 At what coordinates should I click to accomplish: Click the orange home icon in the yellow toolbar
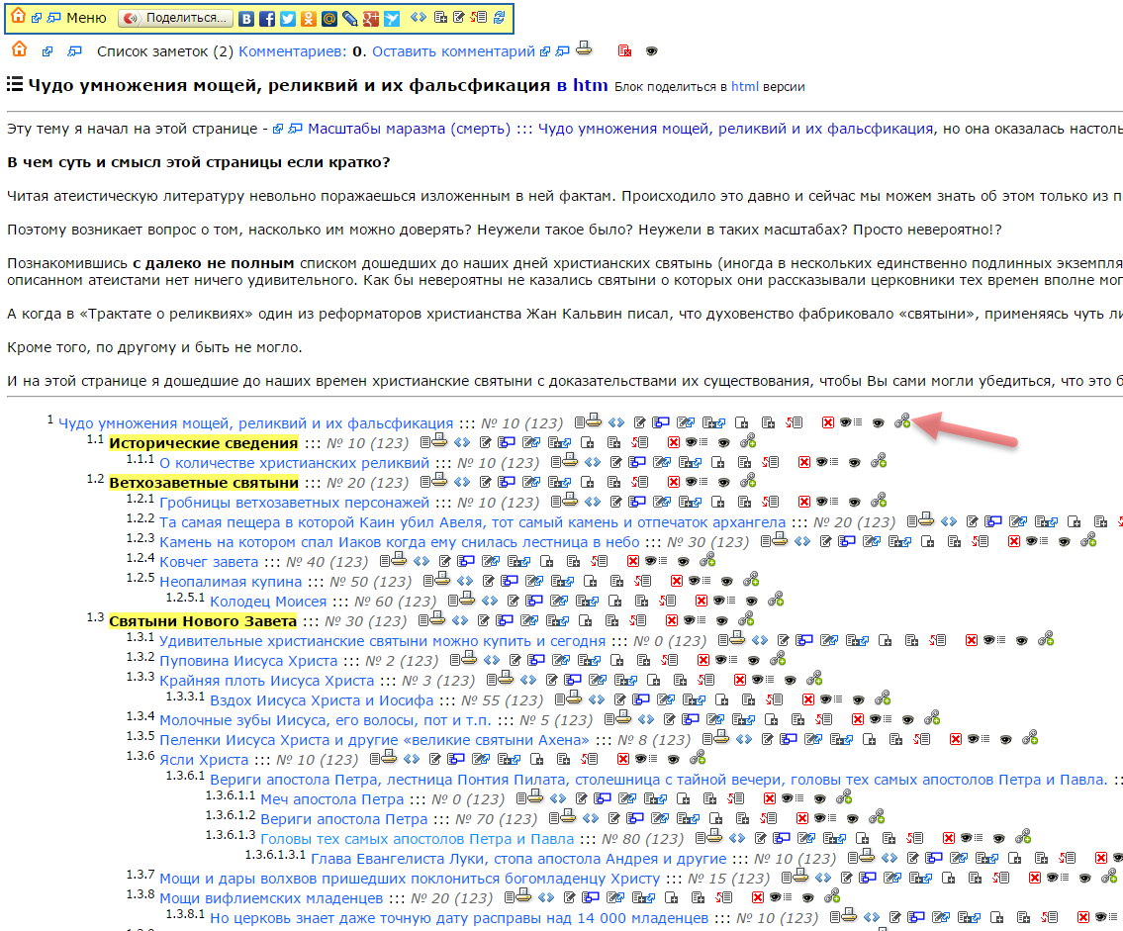18,17
